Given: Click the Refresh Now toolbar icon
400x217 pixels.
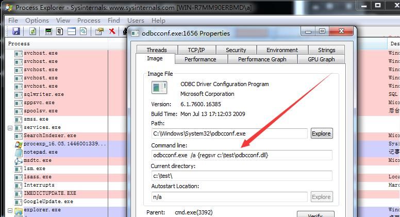Looking at the screenshot, I should click(32, 31).
